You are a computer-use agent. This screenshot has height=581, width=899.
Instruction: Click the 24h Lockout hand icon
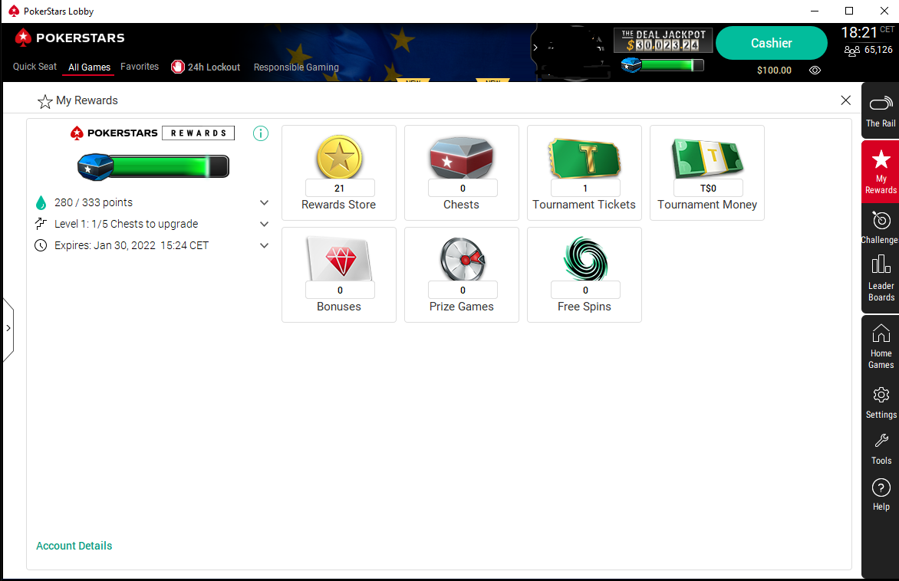click(178, 67)
